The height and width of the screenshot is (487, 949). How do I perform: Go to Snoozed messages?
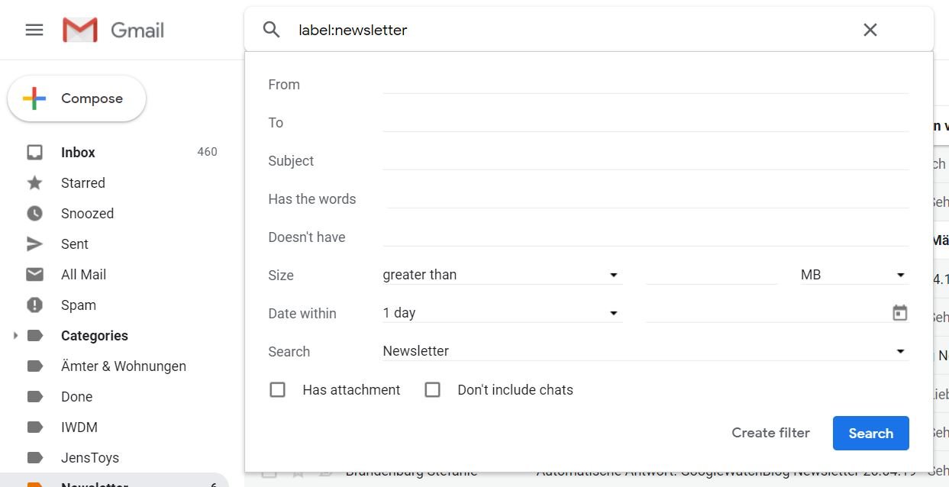pos(87,214)
